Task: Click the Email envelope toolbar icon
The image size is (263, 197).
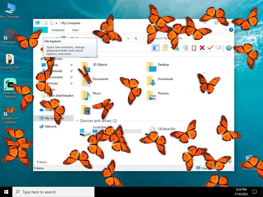Action: coord(218,48)
